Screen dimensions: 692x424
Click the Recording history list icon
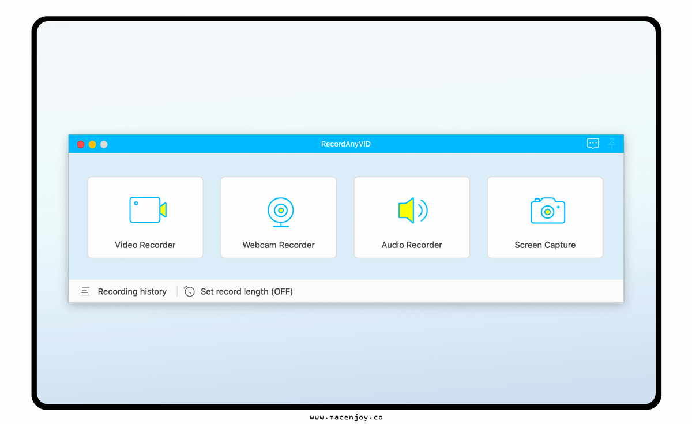[85, 292]
